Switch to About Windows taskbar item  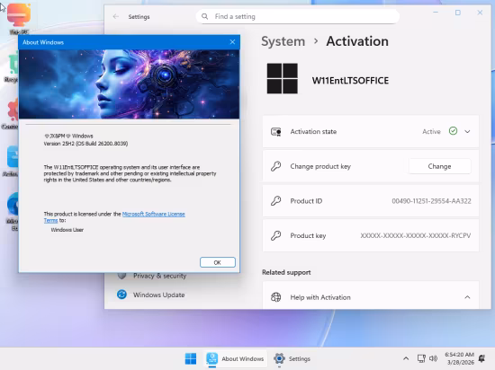pos(235,358)
